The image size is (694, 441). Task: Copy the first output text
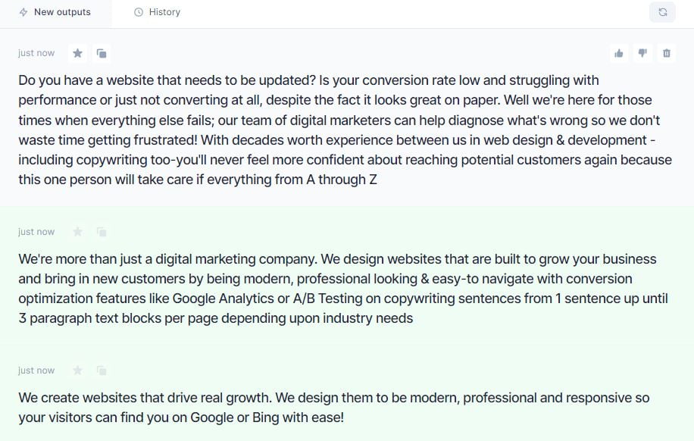pyautogui.click(x=102, y=53)
